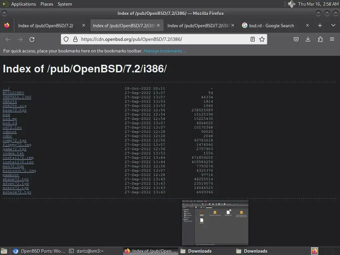Click the forward navigation arrow

point(20,39)
